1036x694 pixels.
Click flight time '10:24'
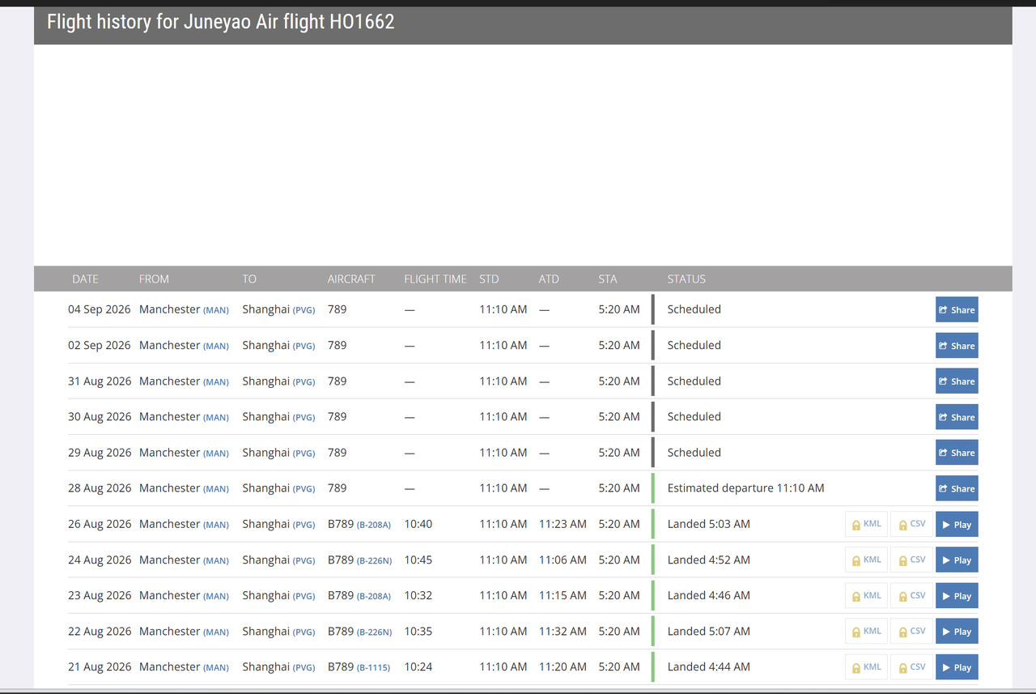(418, 666)
